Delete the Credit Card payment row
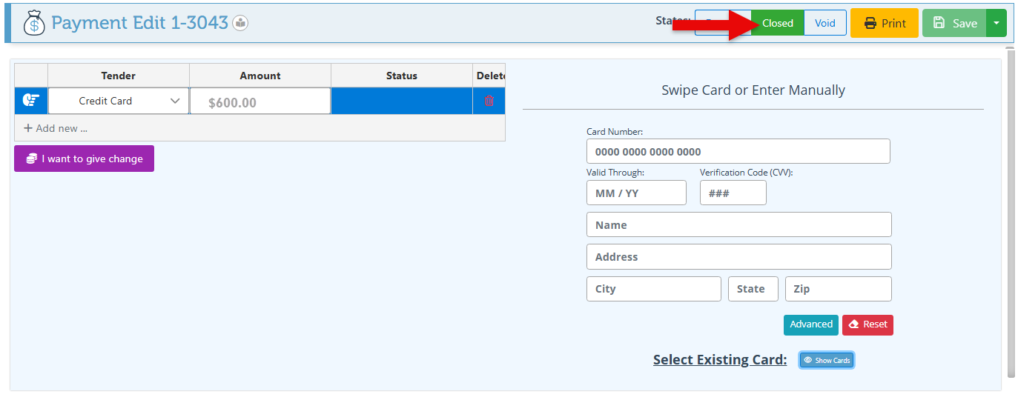The height and width of the screenshot is (400, 1018). 489,101
